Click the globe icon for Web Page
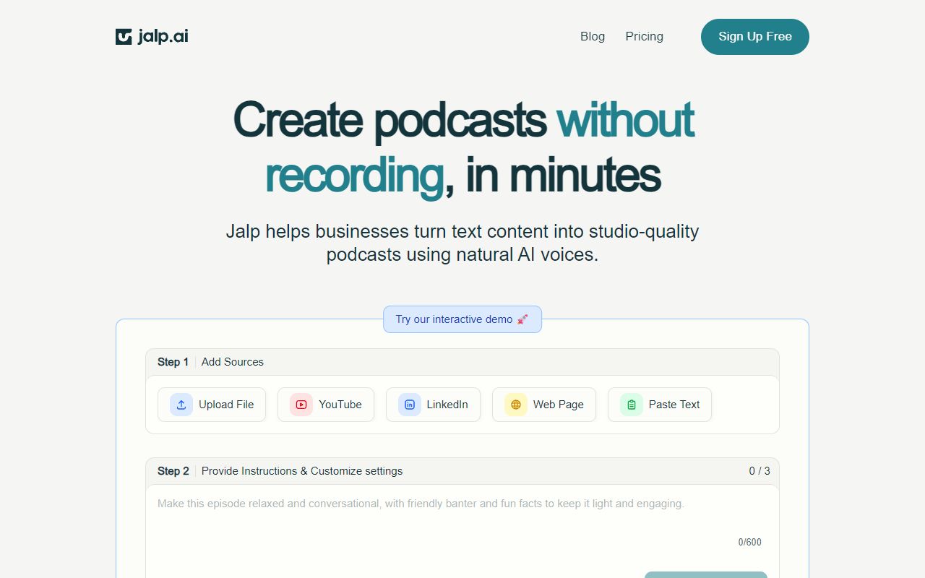925x578 pixels. [516, 405]
